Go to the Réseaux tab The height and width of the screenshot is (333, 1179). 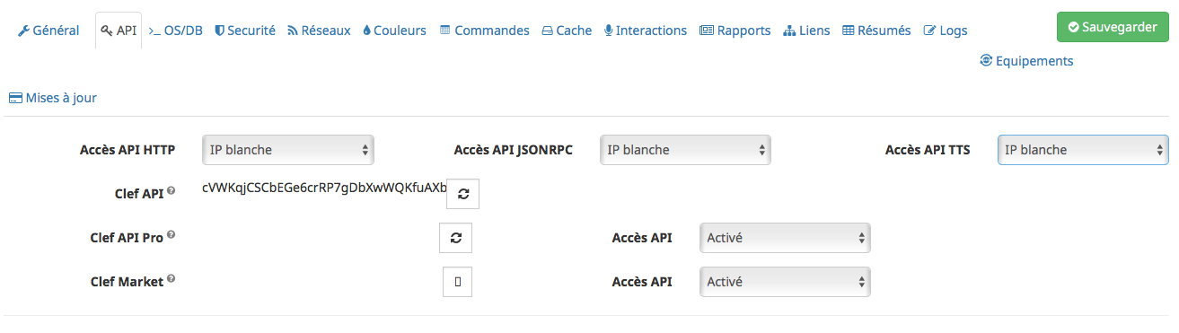pyautogui.click(x=319, y=31)
